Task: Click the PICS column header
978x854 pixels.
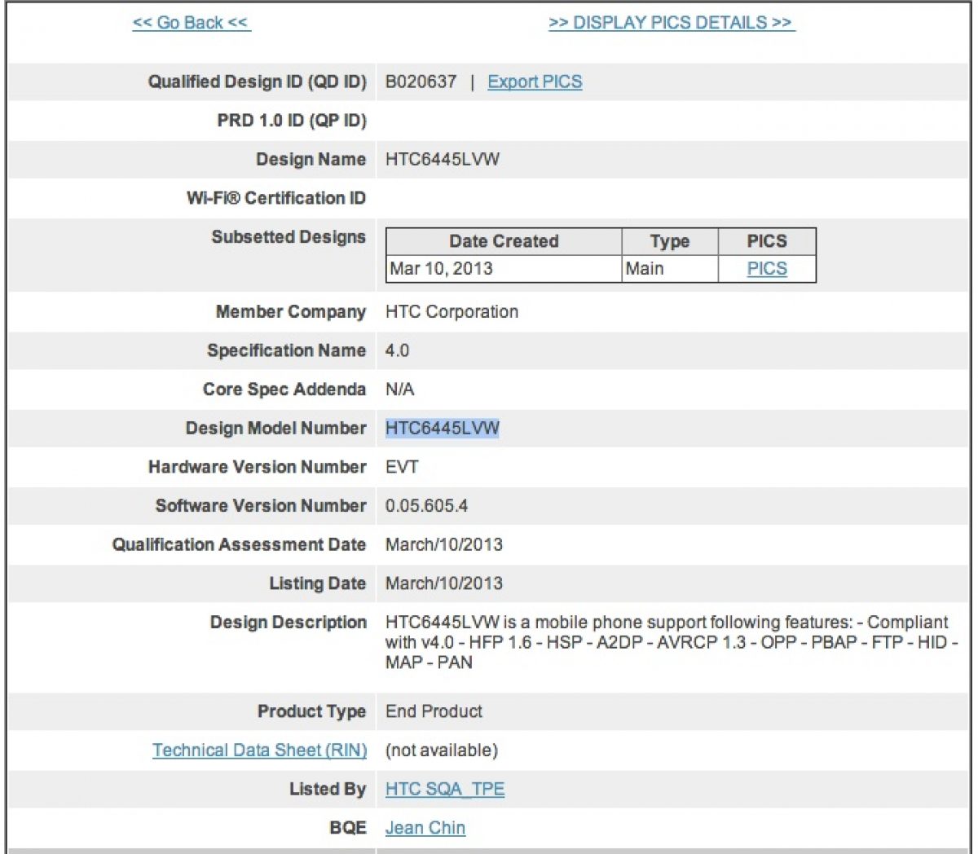Action: (766, 242)
